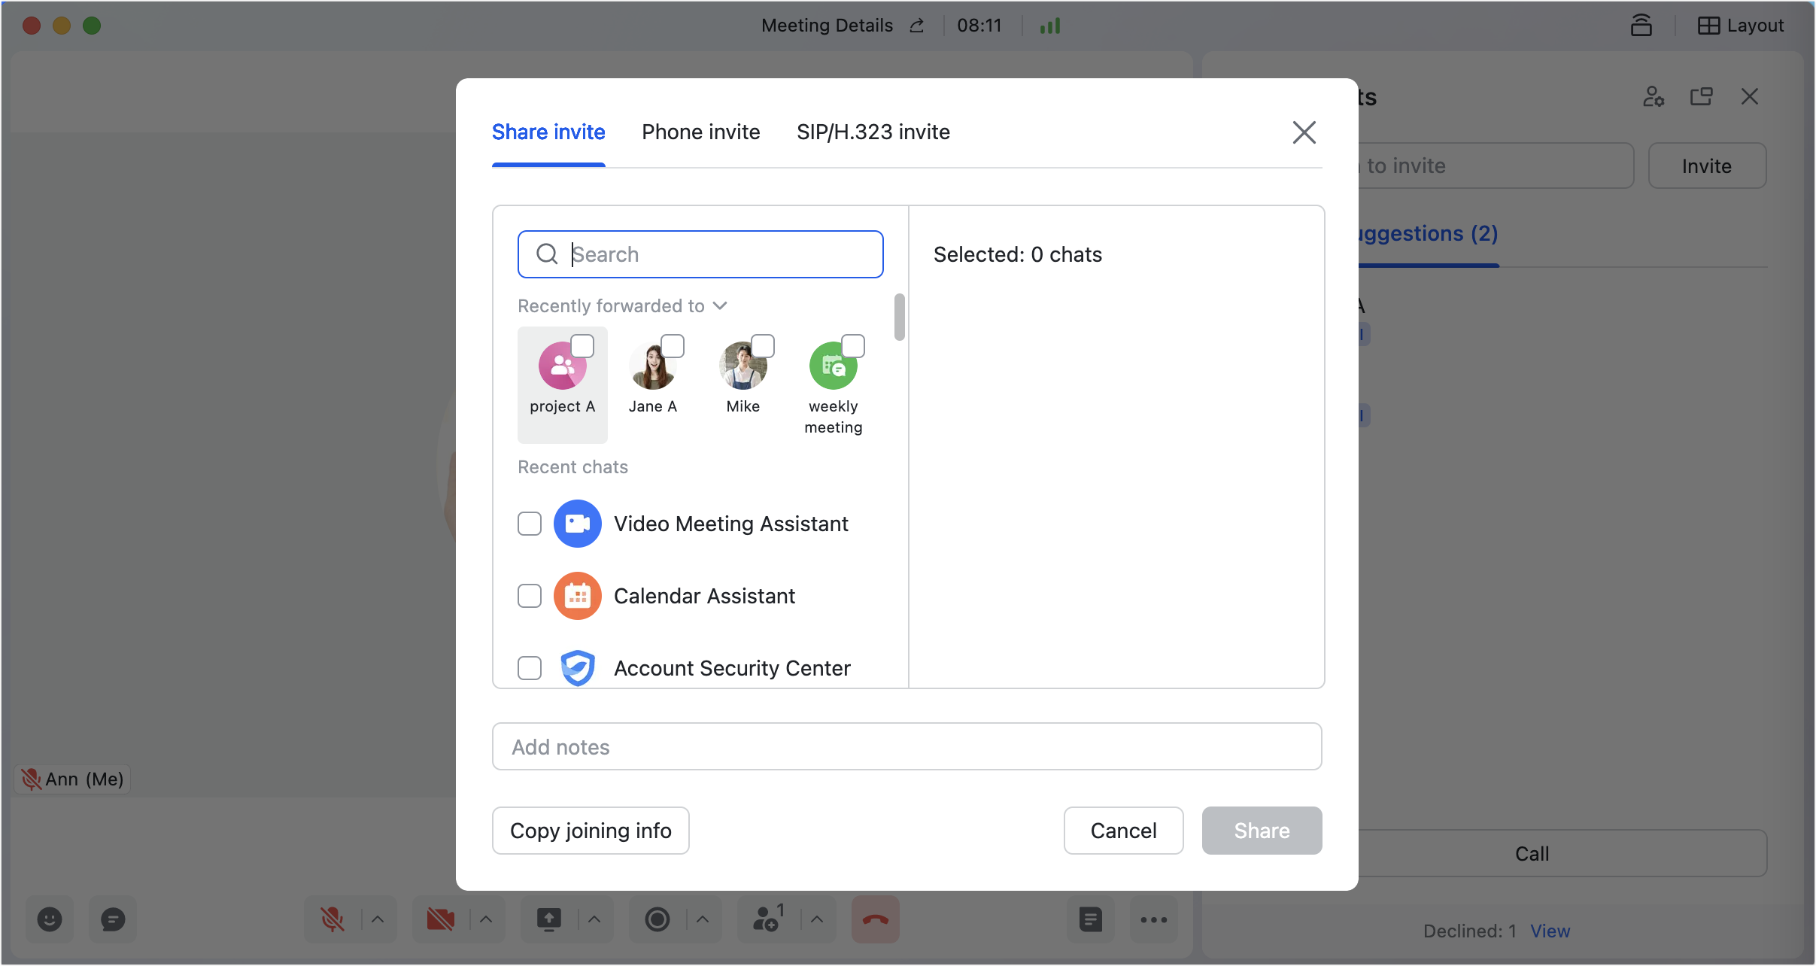Click the Copy joining info button
Screen dimensions: 1816x966
click(x=591, y=831)
